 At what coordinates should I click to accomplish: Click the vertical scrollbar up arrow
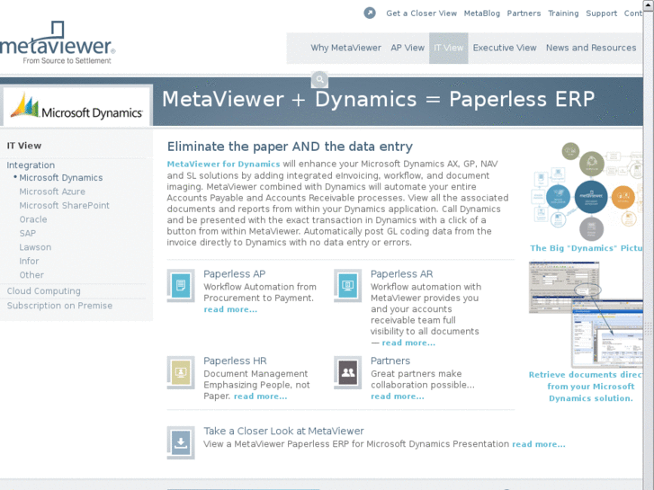649,4
